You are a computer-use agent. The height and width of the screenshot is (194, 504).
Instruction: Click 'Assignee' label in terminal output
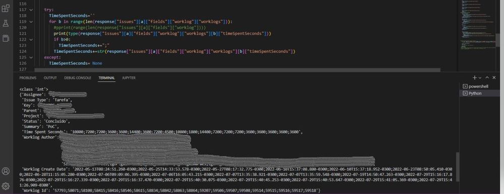(33, 94)
